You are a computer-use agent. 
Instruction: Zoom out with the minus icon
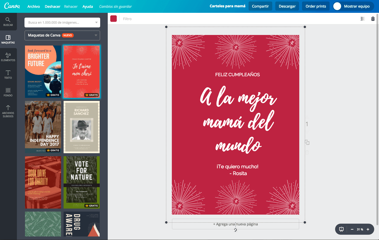352,229
